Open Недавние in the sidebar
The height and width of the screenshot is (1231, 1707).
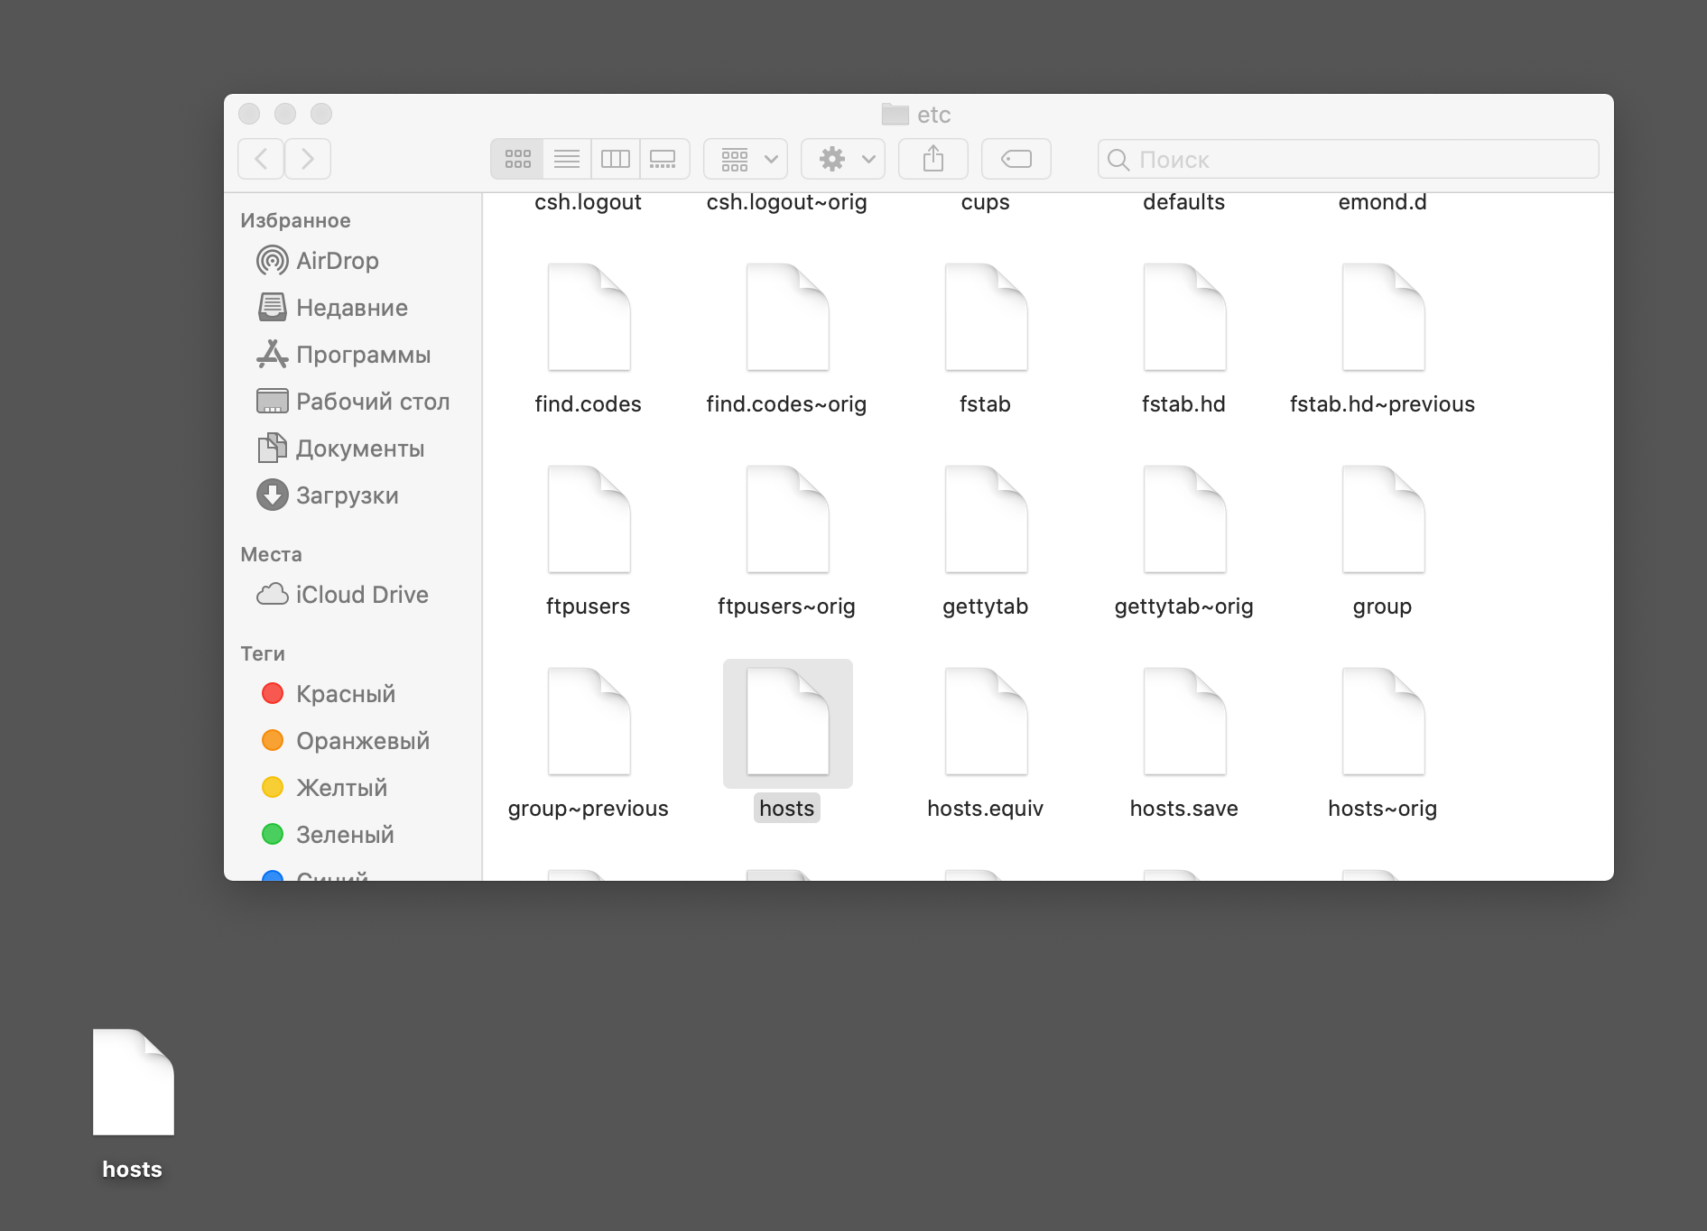351,308
